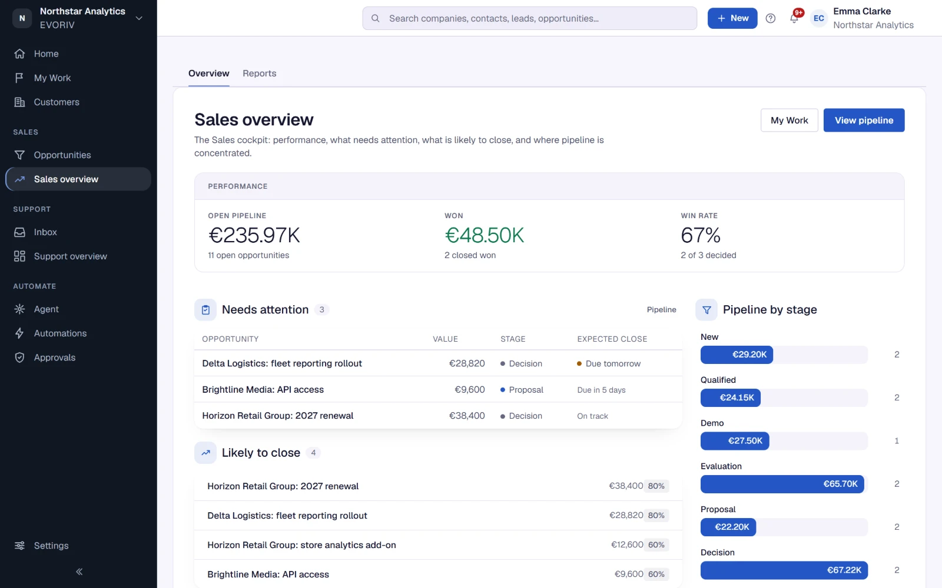Screen dimensions: 942x588
Task: Click the Evaluation stage €65.70K bar
Action: [782, 484]
